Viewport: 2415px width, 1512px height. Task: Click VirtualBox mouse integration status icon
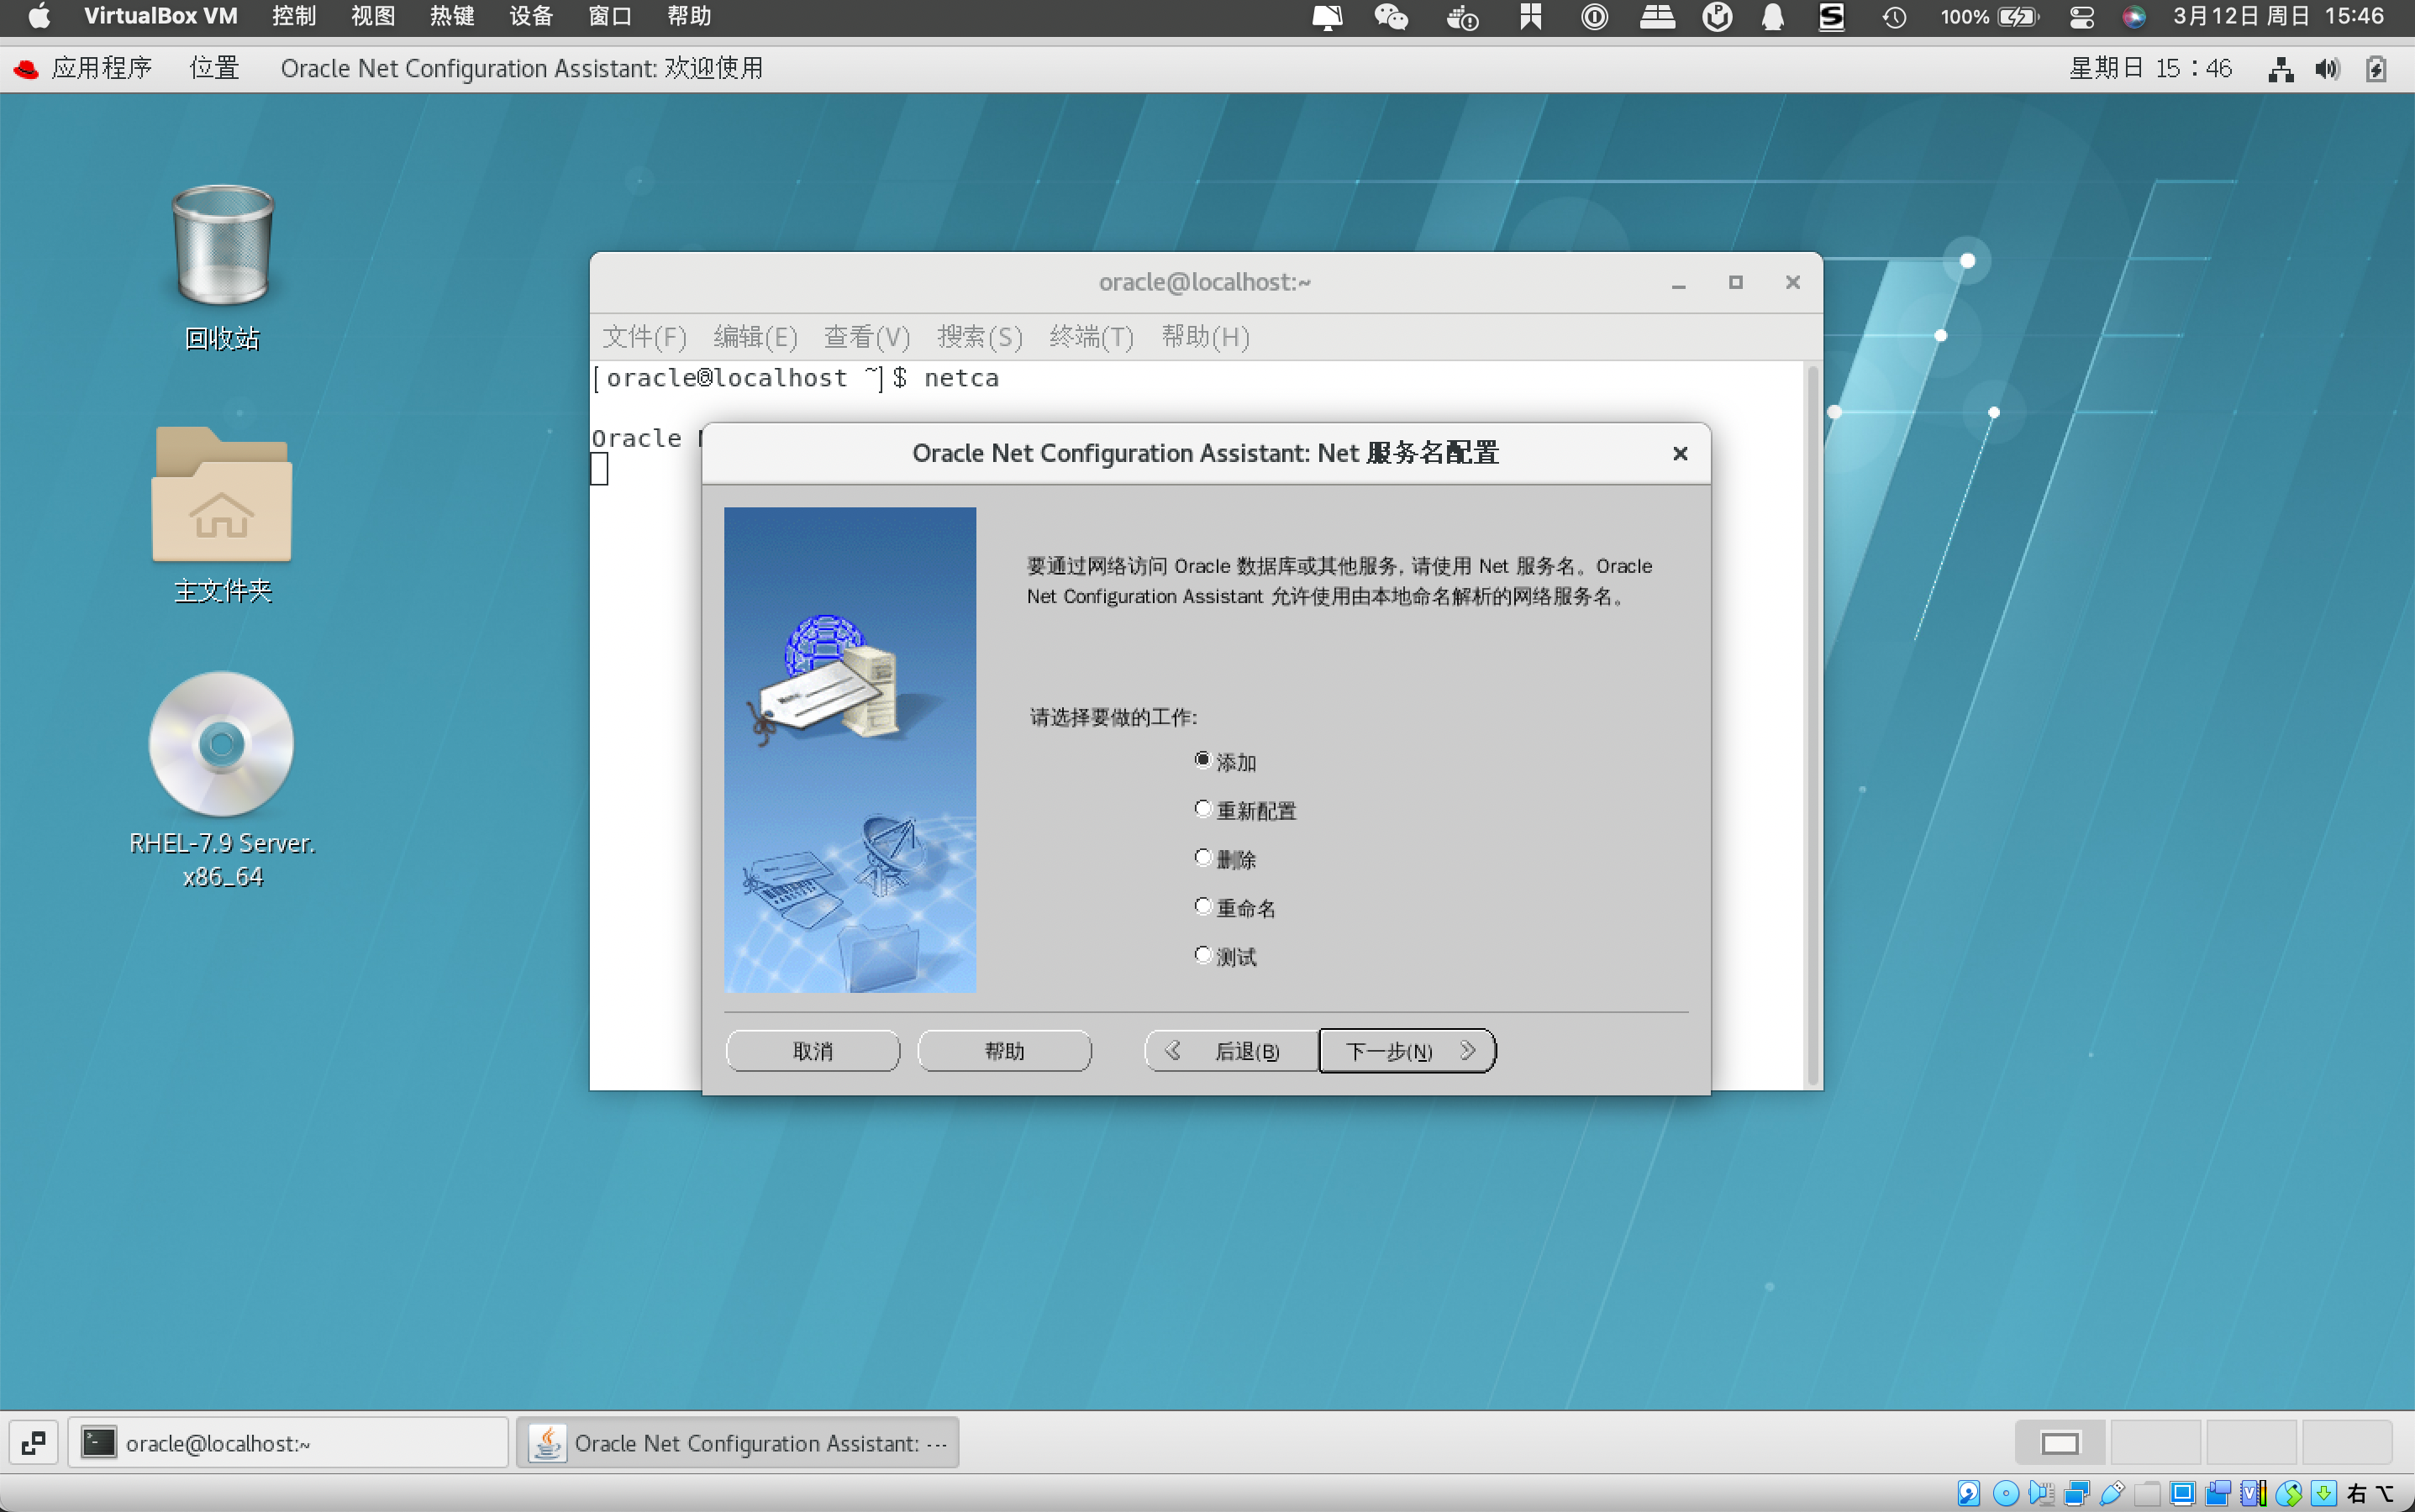tap(2288, 1494)
